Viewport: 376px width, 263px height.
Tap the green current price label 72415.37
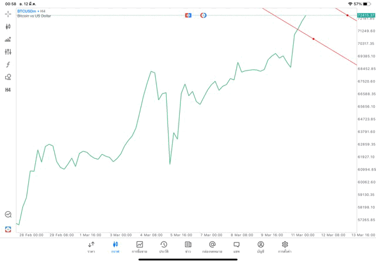pos(365,15)
